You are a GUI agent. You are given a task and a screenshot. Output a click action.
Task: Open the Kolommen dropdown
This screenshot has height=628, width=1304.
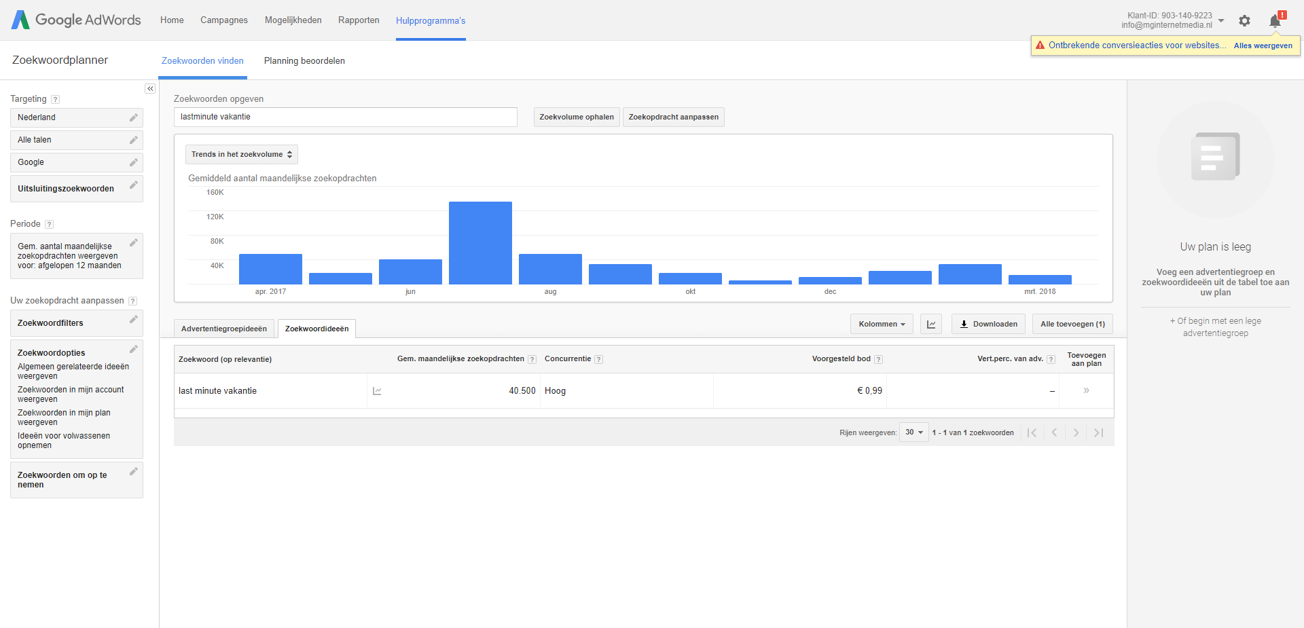point(882,325)
